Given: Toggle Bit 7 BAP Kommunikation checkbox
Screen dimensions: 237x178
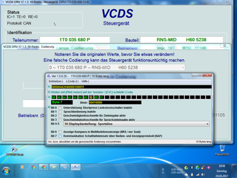Looking at the screenshot, I should pos(60,136).
